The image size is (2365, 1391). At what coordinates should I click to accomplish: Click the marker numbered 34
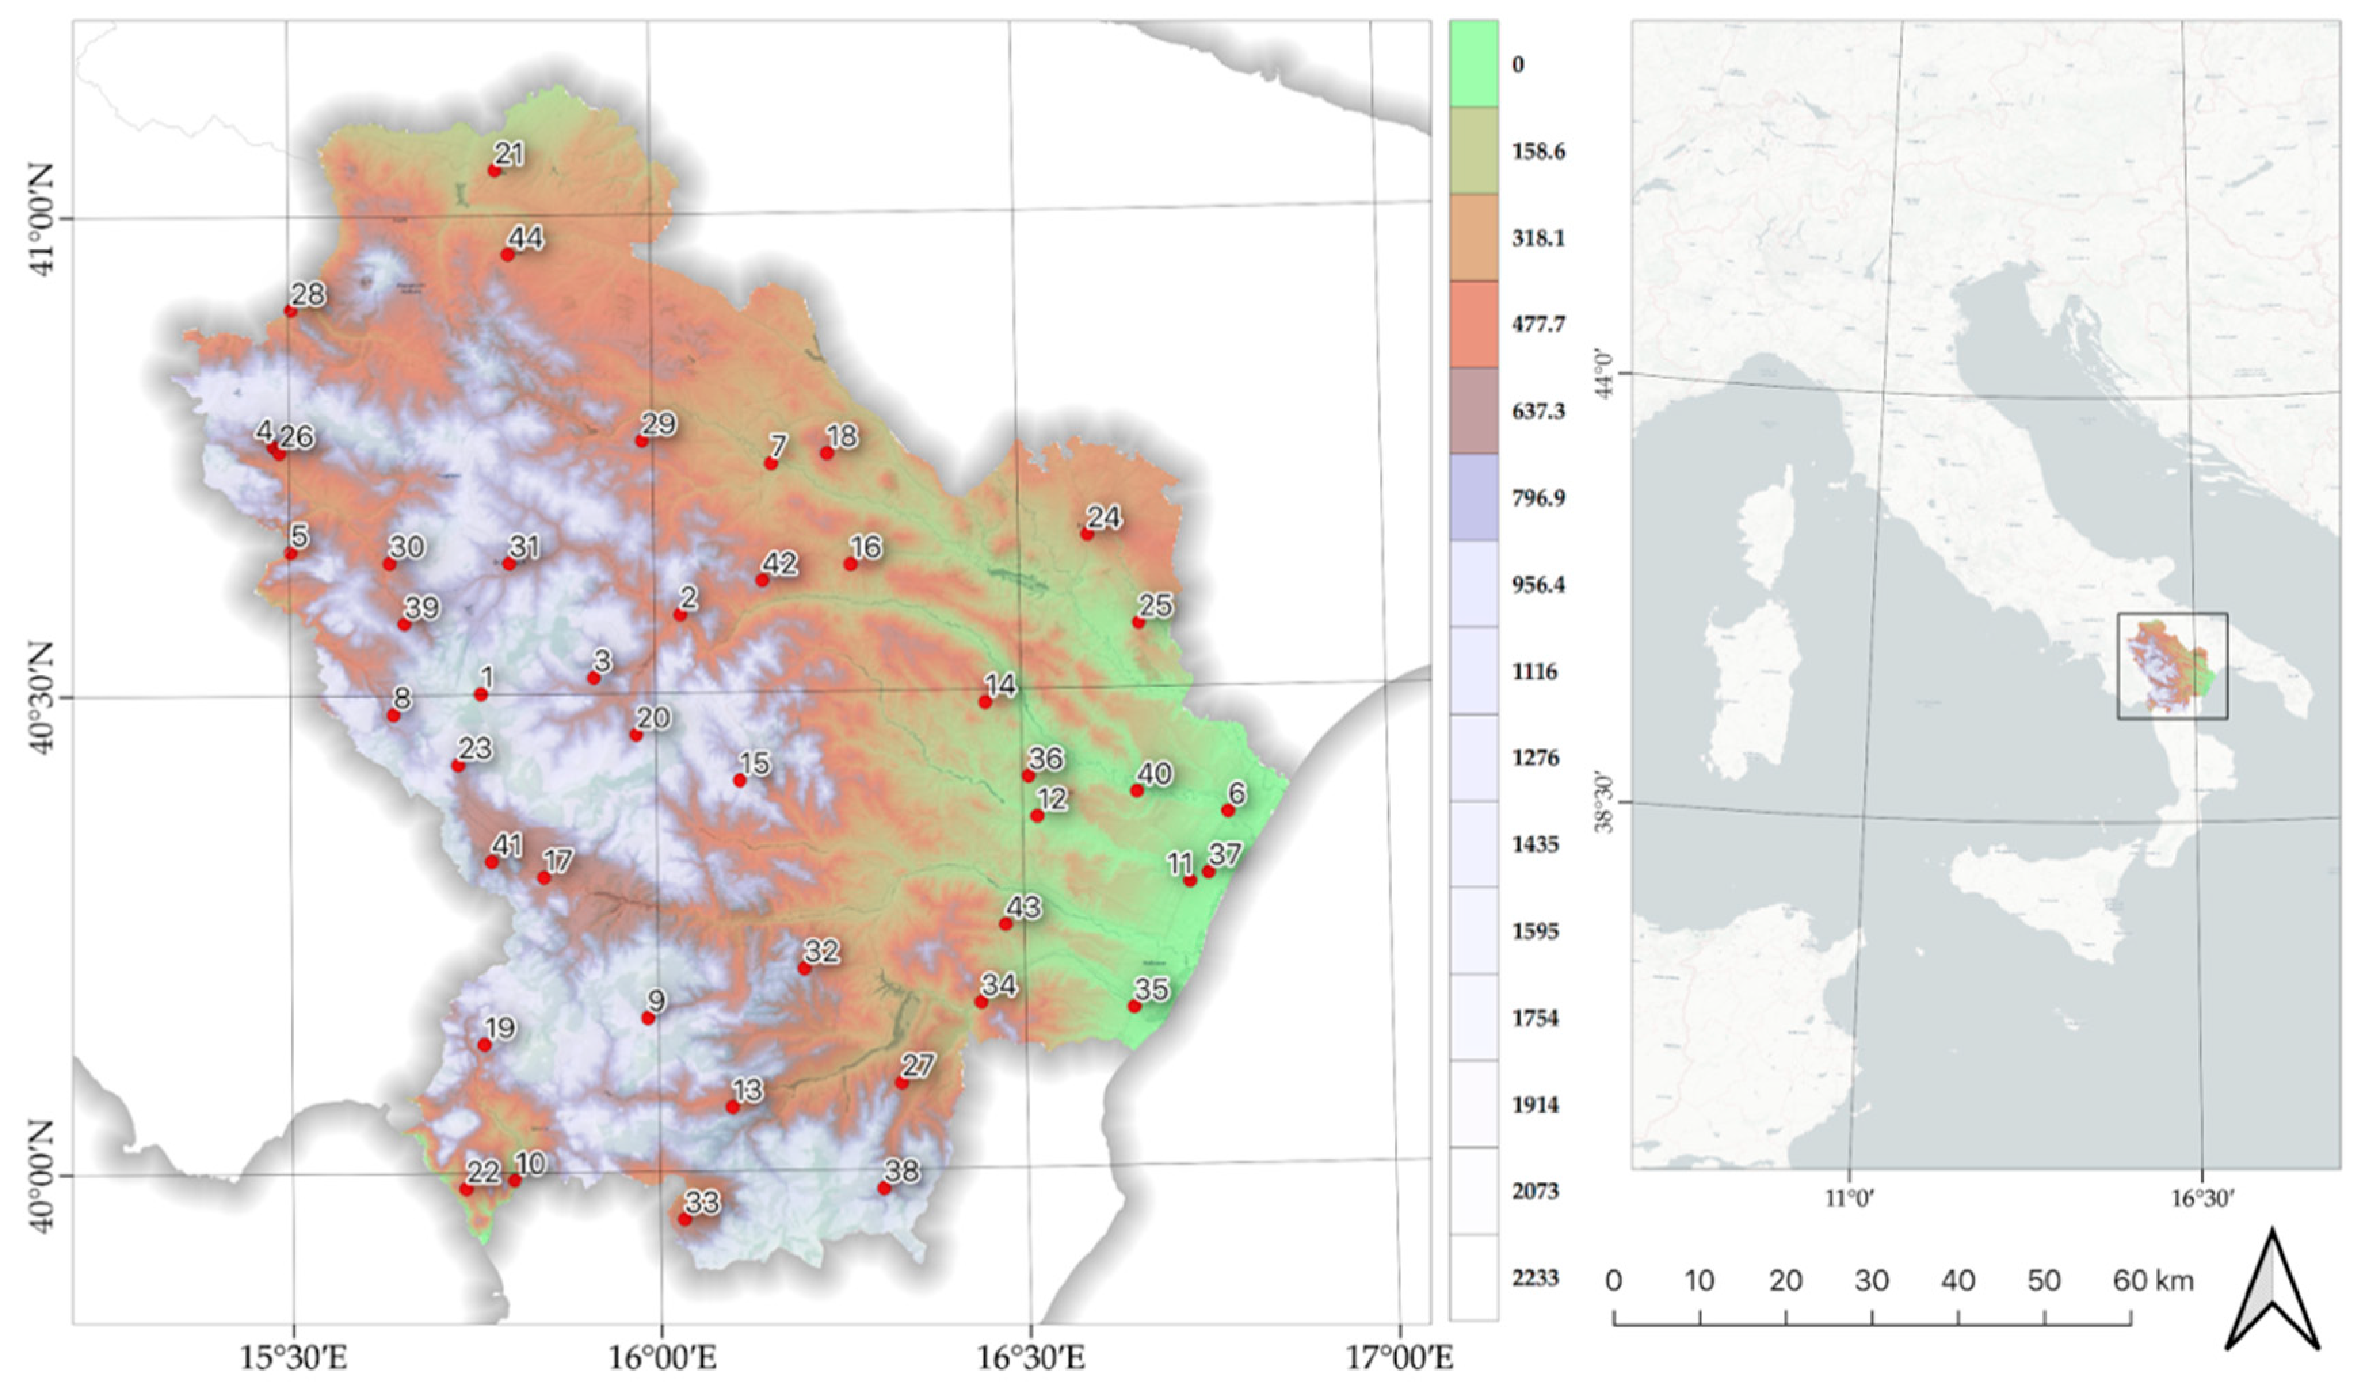[x=982, y=1002]
